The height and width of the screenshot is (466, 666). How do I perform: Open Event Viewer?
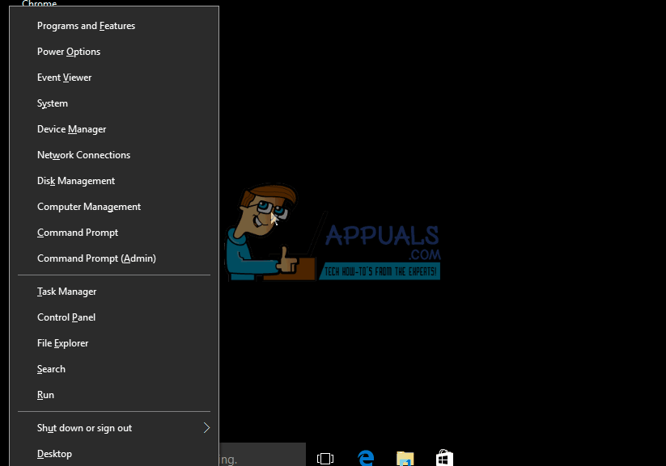click(x=64, y=78)
